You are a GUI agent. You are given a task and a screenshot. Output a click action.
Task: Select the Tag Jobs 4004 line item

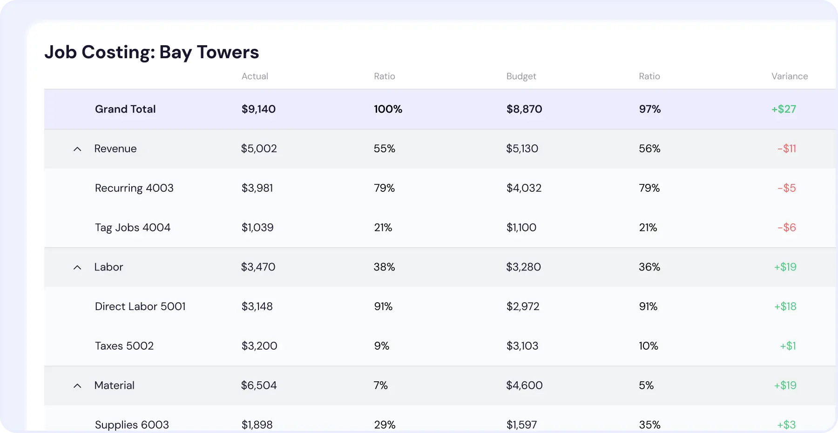[x=133, y=228]
